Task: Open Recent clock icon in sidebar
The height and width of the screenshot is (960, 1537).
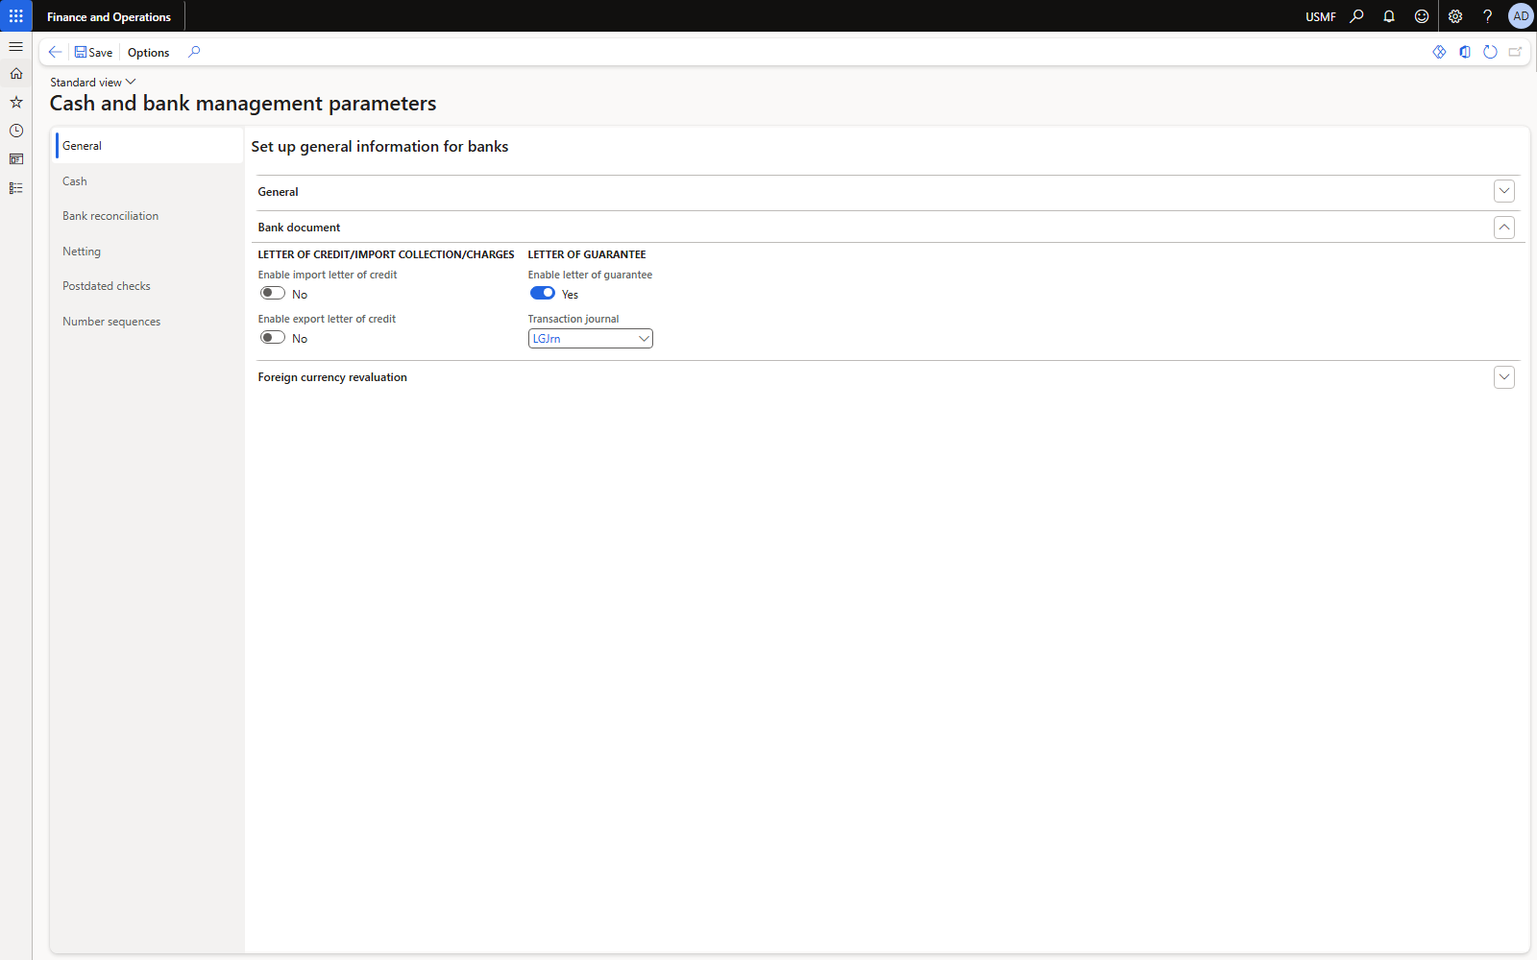Action: point(15,131)
